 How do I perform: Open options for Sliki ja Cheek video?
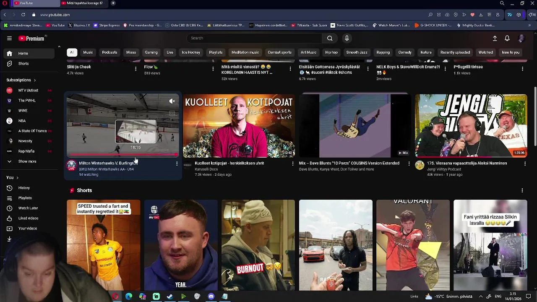click(136, 68)
